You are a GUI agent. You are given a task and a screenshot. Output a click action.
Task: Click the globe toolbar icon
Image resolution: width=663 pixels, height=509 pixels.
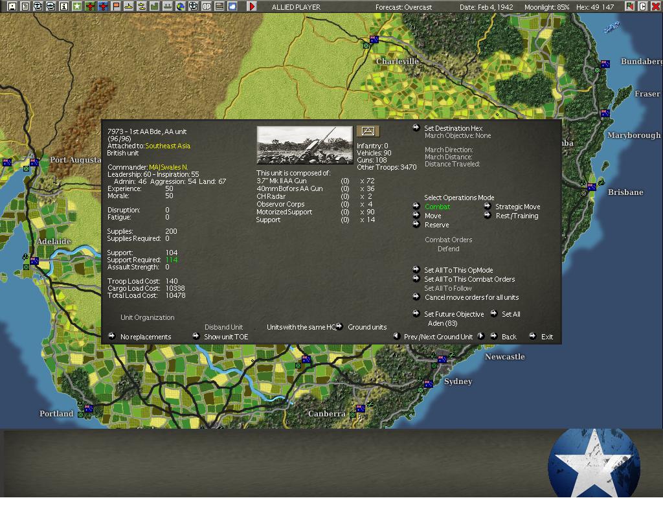(181, 6)
